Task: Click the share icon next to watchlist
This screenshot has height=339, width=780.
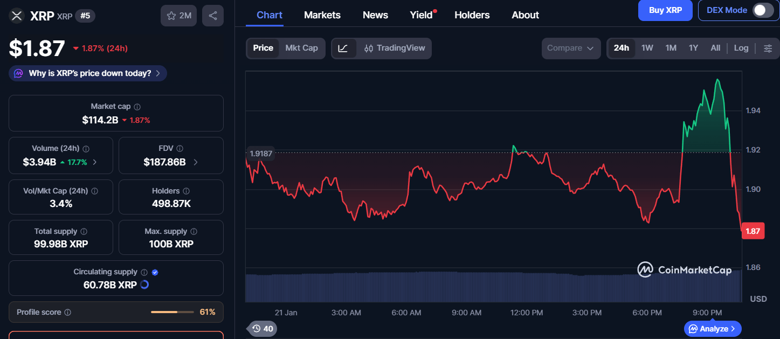Action: click(x=212, y=16)
